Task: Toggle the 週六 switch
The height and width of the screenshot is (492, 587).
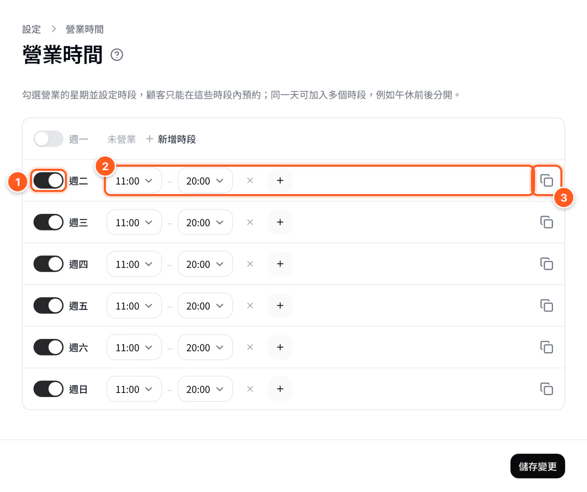Action: click(48, 347)
